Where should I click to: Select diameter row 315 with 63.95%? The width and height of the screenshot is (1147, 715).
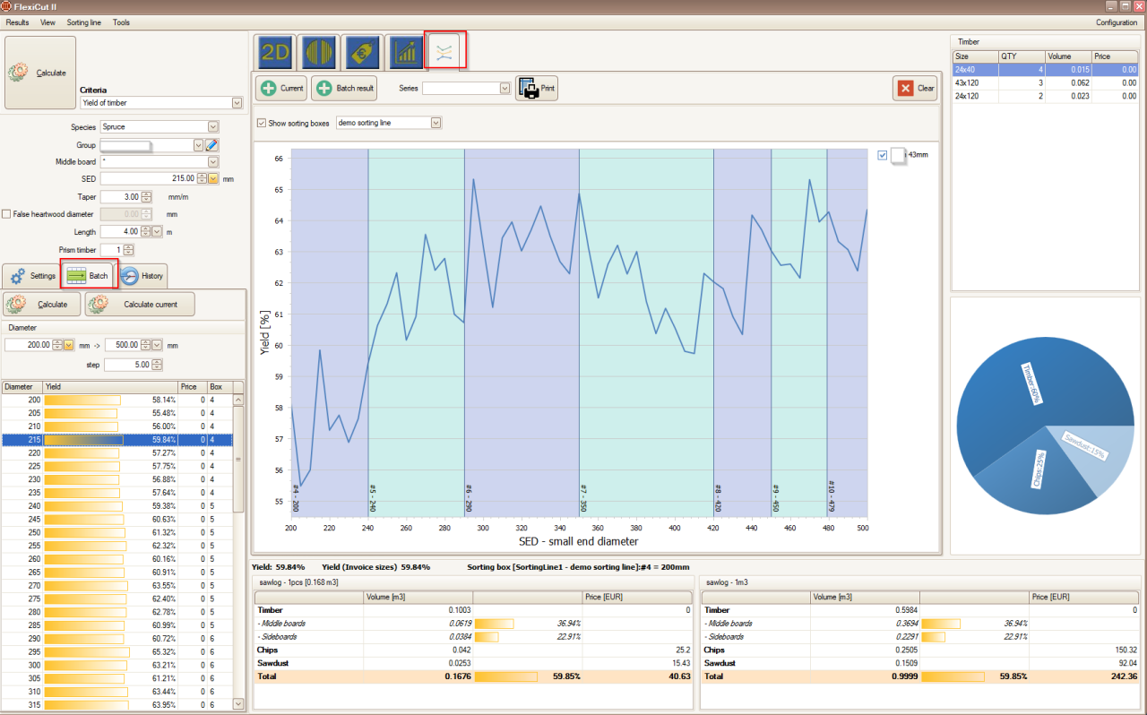117,705
